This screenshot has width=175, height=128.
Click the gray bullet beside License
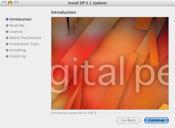pos(7,32)
